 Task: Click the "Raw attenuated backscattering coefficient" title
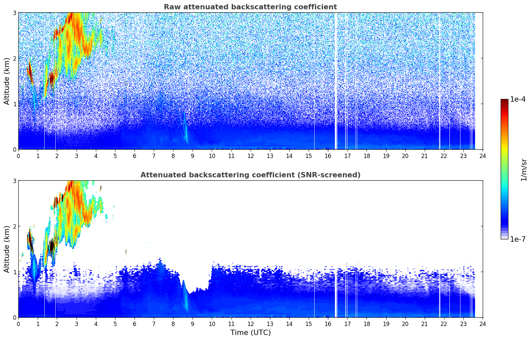250,7
